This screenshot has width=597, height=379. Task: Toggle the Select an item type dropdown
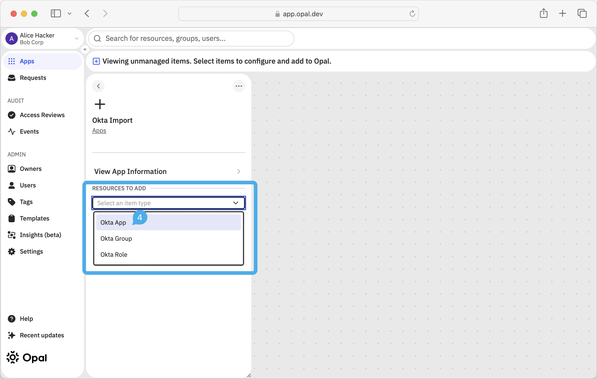coord(169,203)
